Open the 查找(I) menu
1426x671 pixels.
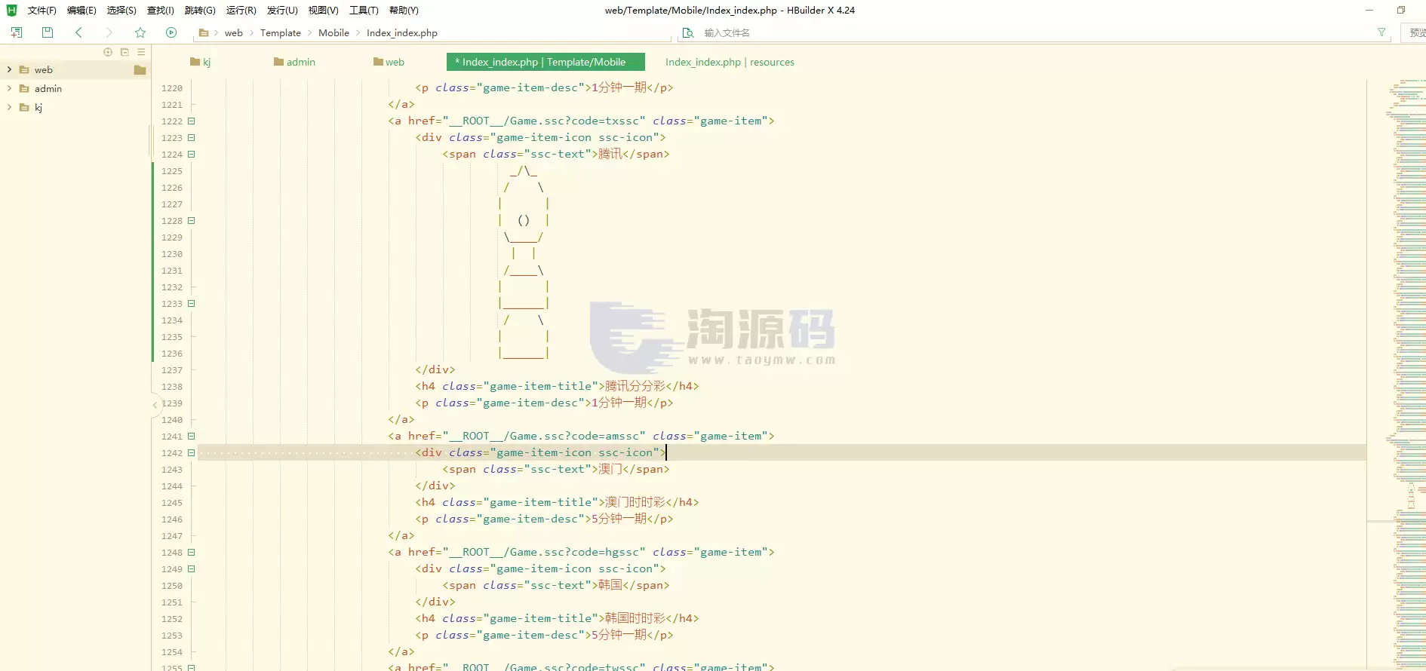(x=161, y=11)
